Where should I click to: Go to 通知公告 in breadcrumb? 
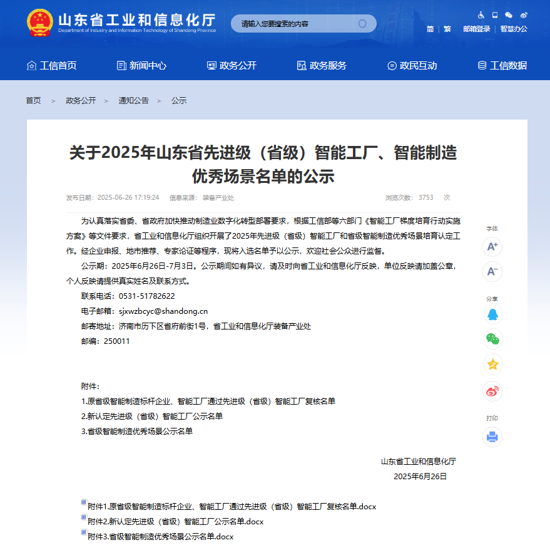click(x=134, y=100)
